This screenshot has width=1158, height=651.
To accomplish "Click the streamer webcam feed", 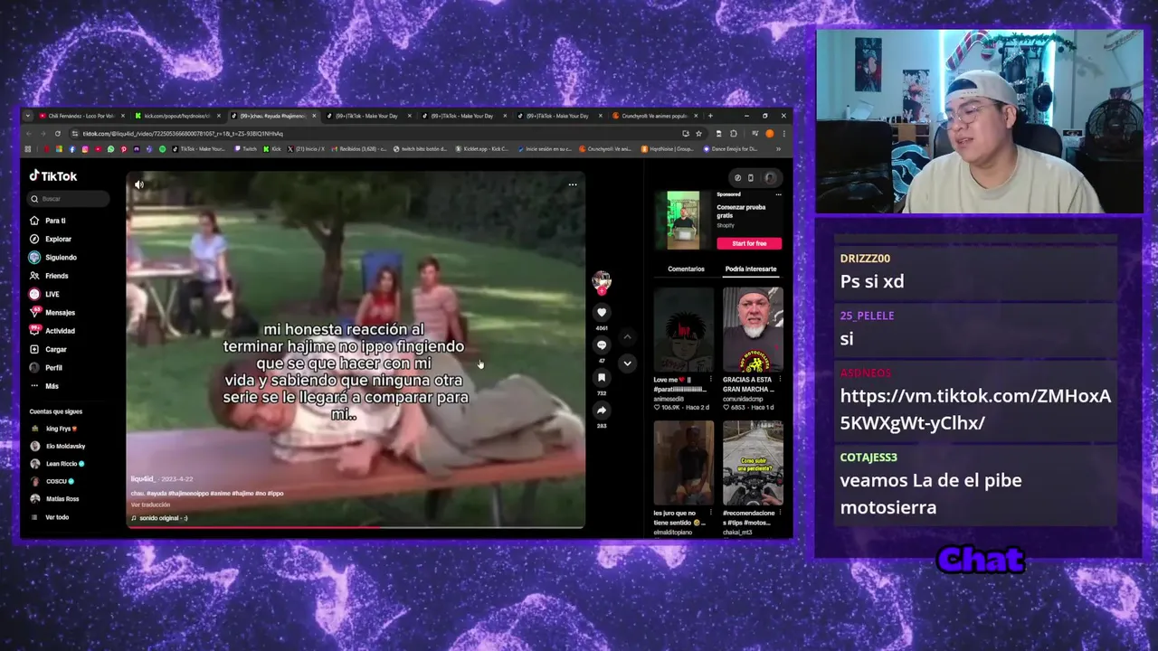I will (980, 121).
